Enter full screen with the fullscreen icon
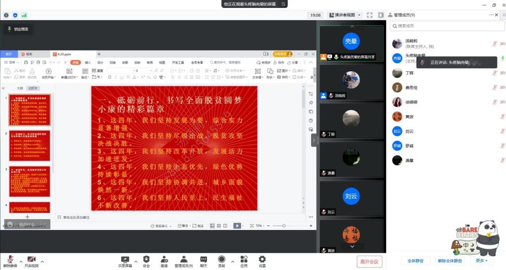Image resolution: width=506 pixels, height=270 pixels. 370,15
